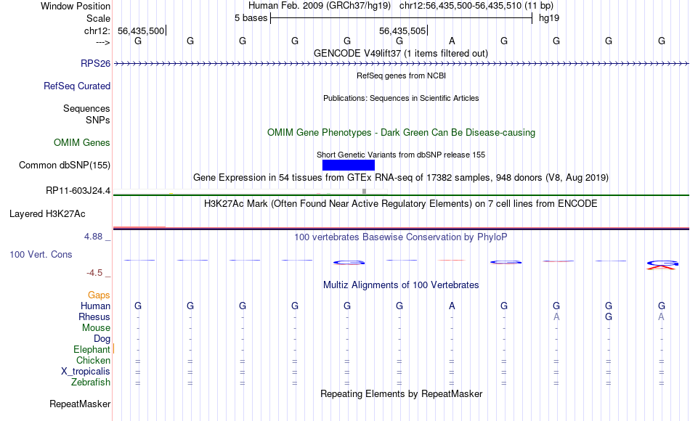This screenshot has width=690, height=421.
Task: Click the 56,435,505 position label
Action: pyautogui.click(x=402, y=30)
